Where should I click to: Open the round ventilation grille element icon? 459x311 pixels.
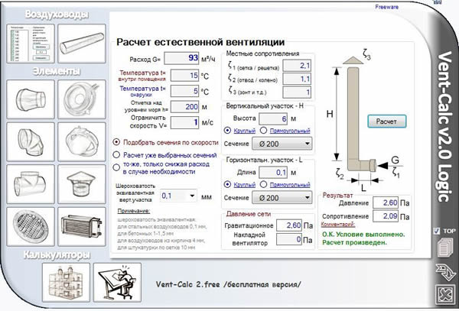(x=31, y=226)
